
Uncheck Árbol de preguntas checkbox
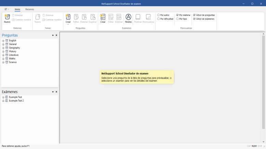[195, 15]
